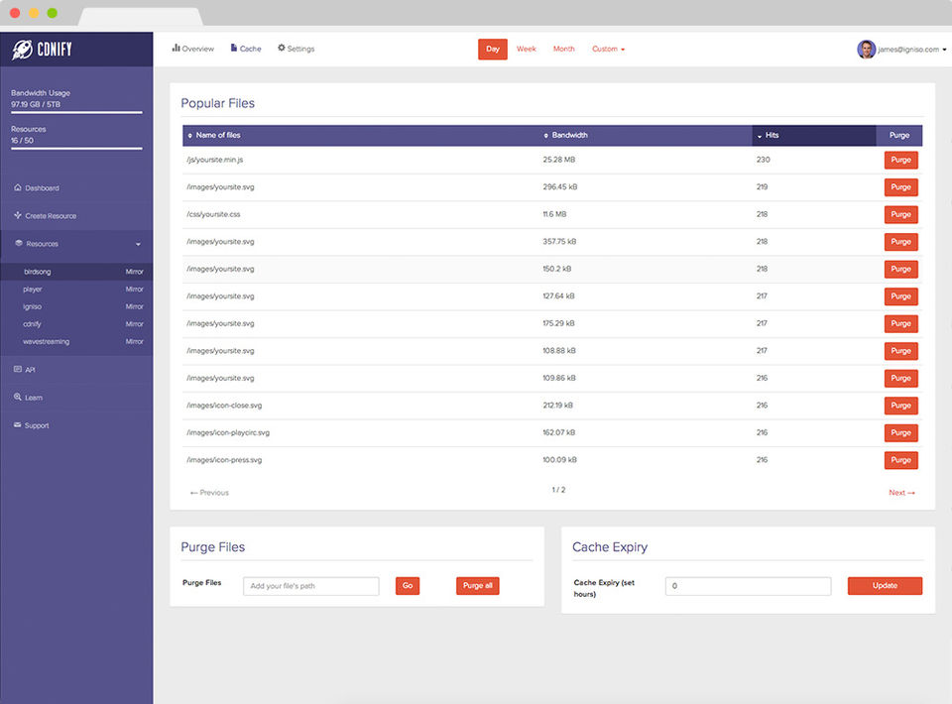952x704 pixels.
Task: Click the 230 hits value
Action: point(764,160)
